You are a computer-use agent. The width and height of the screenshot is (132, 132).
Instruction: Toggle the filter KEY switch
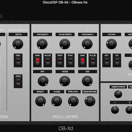[x=107, y=60]
